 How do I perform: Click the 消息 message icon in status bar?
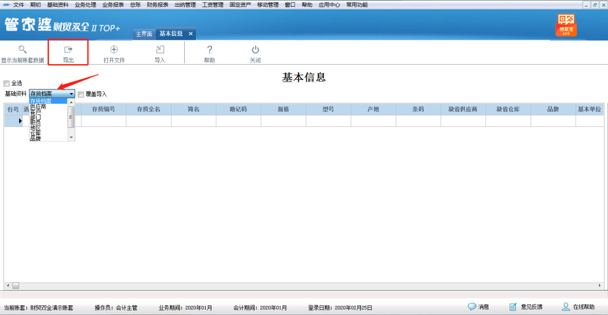[x=478, y=306]
